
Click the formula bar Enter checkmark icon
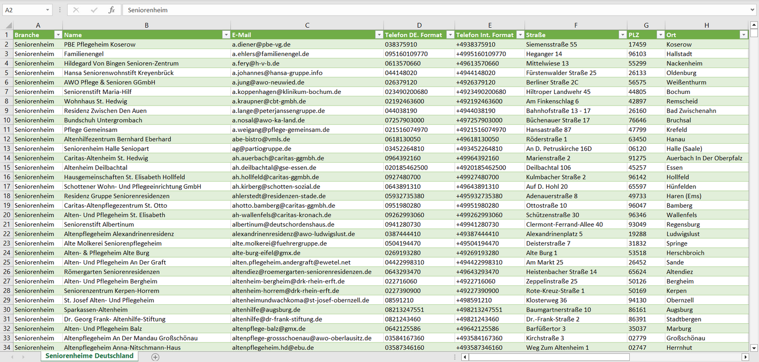(x=94, y=10)
